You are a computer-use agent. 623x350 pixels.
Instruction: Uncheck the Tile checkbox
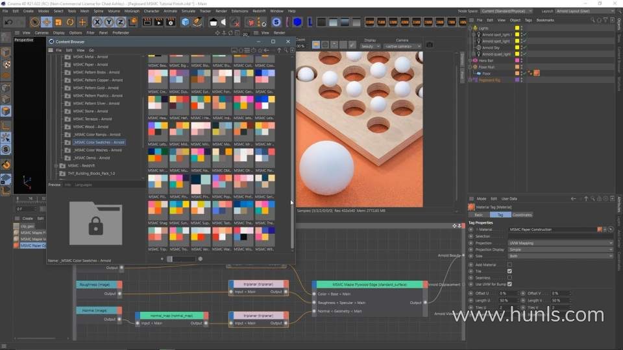click(x=509, y=271)
